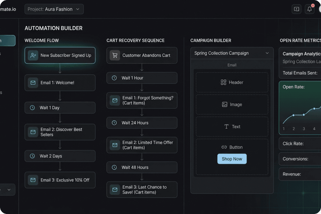This screenshot has width=321, height=214.
Task: Select the Email 3: Exclusive 10% Off step
Action: click(x=60, y=180)
